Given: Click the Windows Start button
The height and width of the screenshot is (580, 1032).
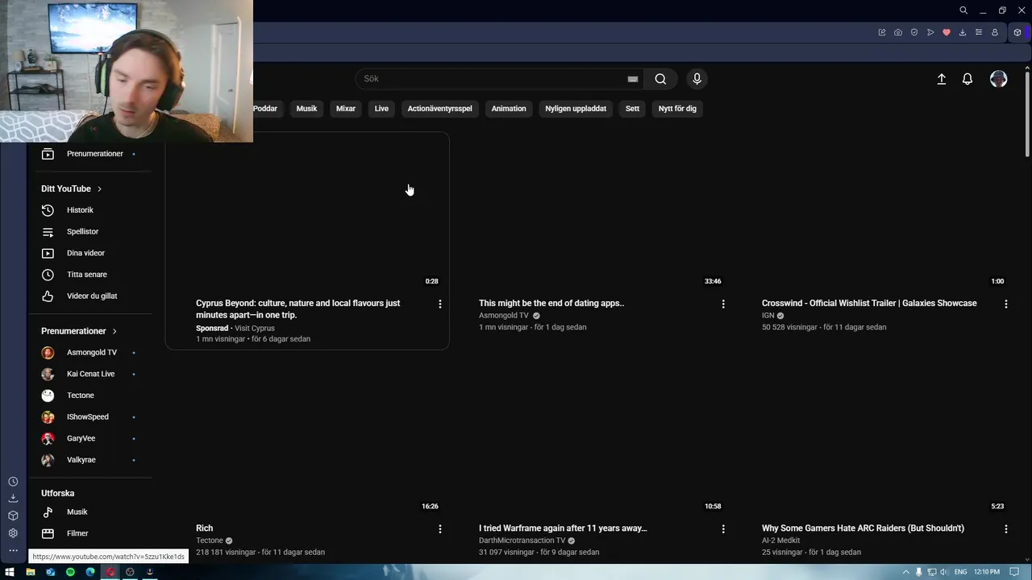Looking at the screenshot, I should [x=10, y=572].
